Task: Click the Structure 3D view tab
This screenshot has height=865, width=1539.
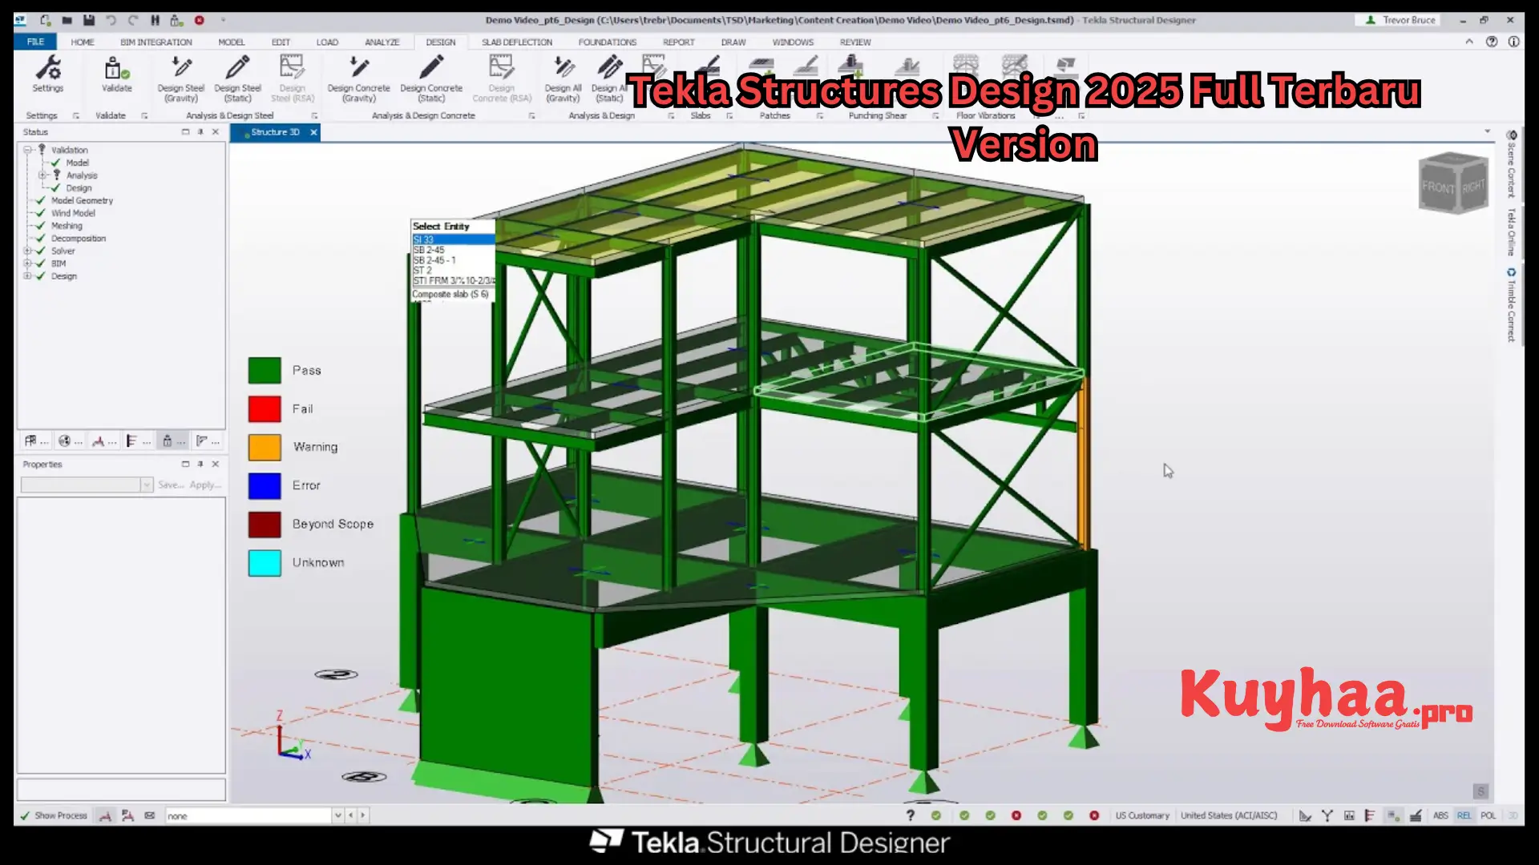Action: point(275,132)
